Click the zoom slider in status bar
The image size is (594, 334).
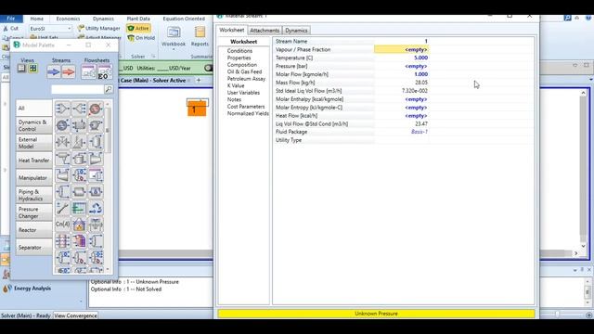[x=557, y=315]
